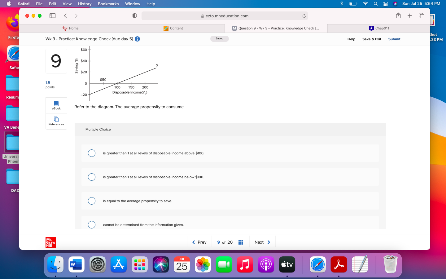This screenshot has width=446, height=279.
Task: Open the References panel
Action: (x=56, y=121)
